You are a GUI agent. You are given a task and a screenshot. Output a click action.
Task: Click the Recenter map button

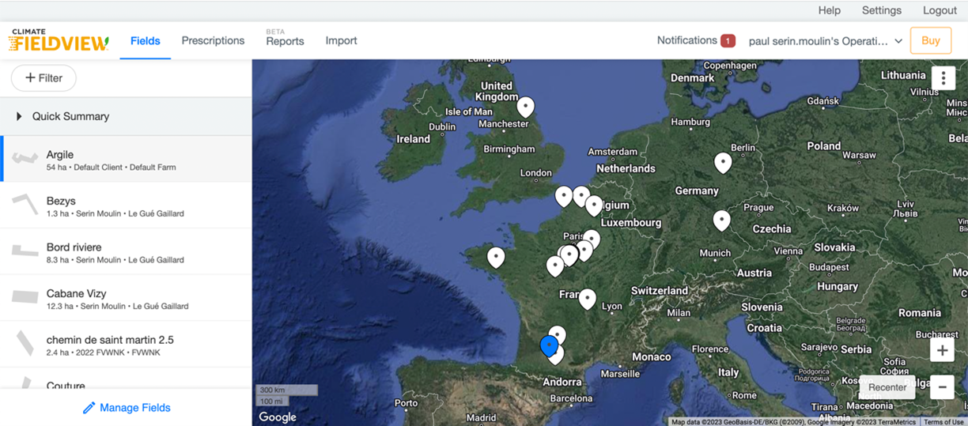pyautogui.click(x=887, y=387)
